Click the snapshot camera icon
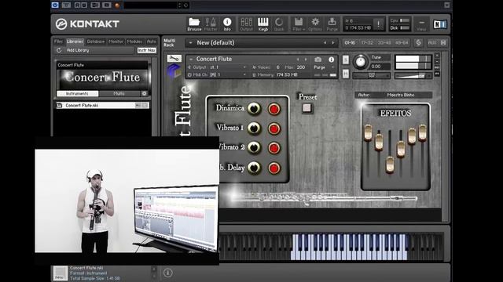The width and height of the screenshot is (503, 282). pos(318,60)
